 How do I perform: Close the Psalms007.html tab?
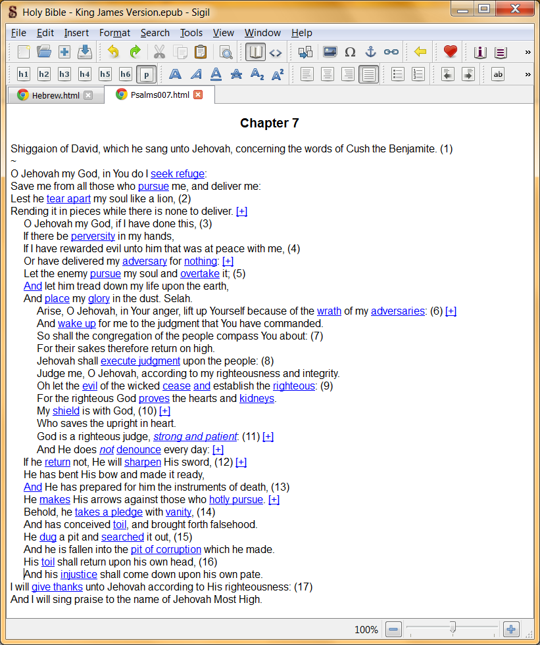(198, 95)
